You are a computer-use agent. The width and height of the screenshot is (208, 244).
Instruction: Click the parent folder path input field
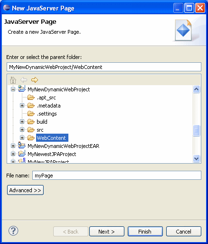coord(104,67)
